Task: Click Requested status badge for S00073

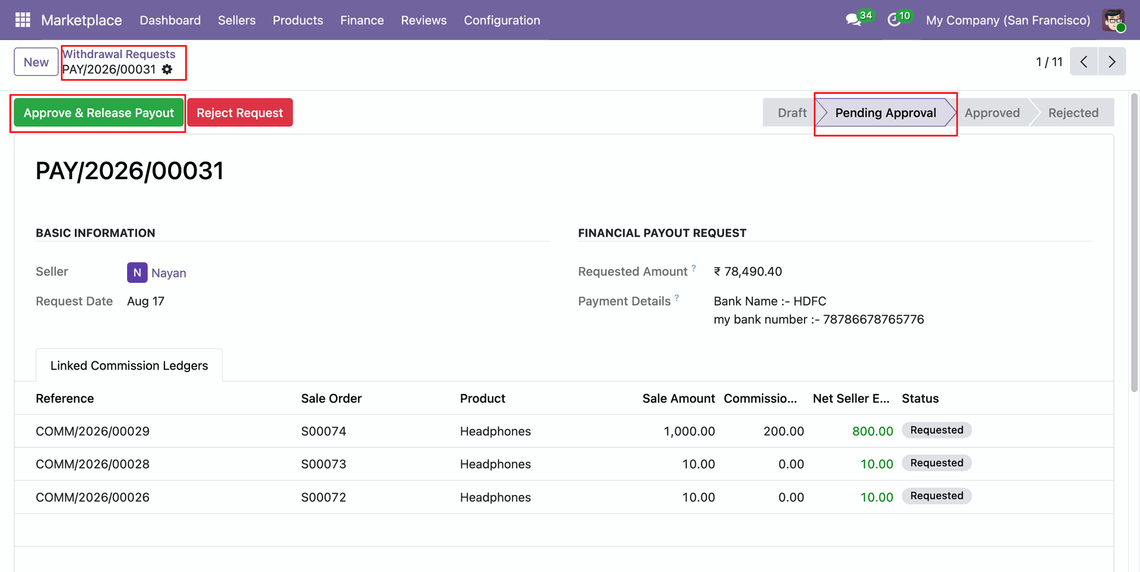Action: pos(937,463)
